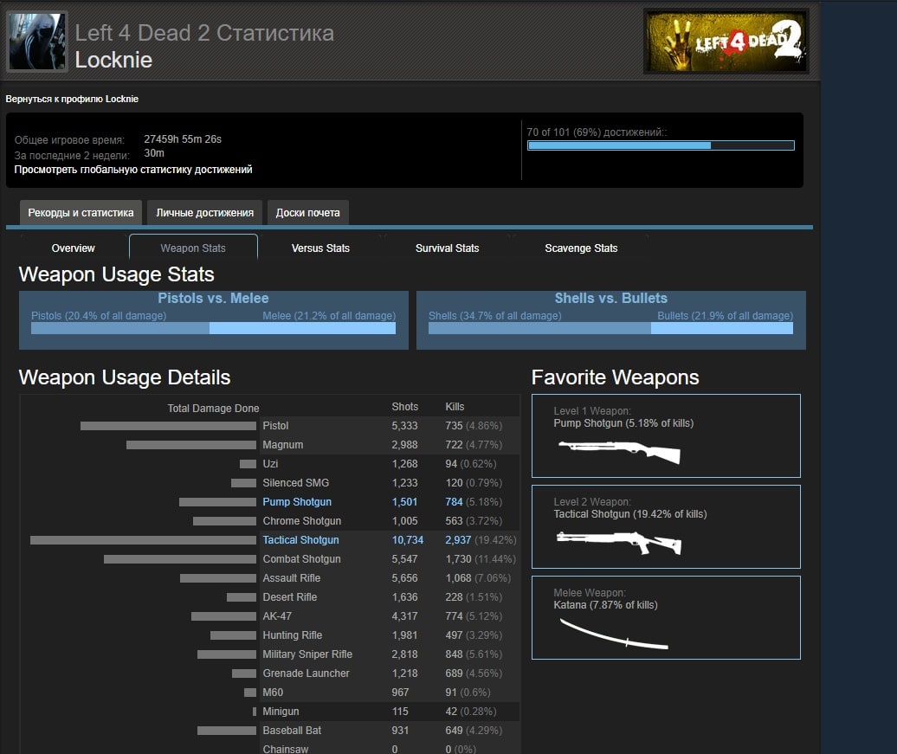
Task: Click the Tactical Shotgun silhouette icon
Action: pyautogui.click(x=619, y=542)
